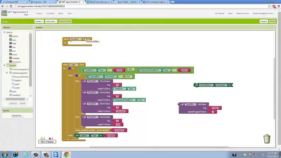
Task: Expand the TableArrangement1 tree node
Action: 7,73
